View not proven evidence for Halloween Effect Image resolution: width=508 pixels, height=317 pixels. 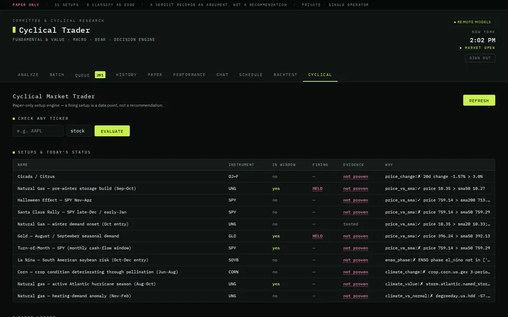tap(356, 200)
